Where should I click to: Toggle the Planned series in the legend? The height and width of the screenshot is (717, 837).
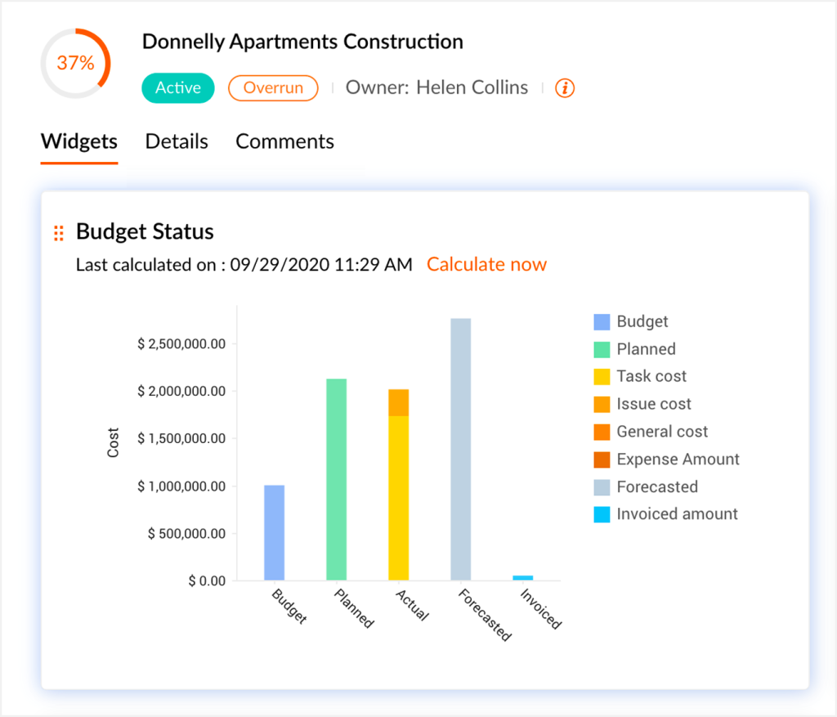(600, 348)
